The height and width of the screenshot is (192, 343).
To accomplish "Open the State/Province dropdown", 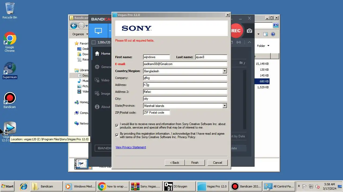I will tap(225, 106).
